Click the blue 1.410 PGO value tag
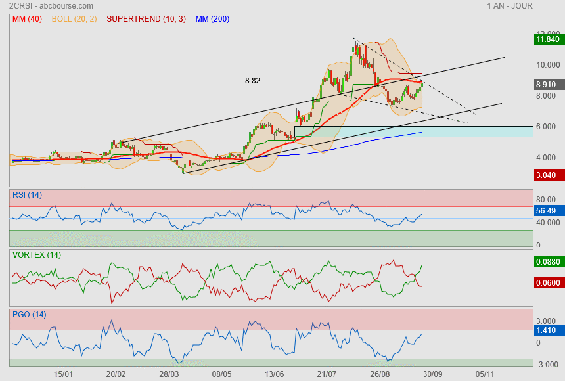This screenshot has height=381, width=565. 548,330
